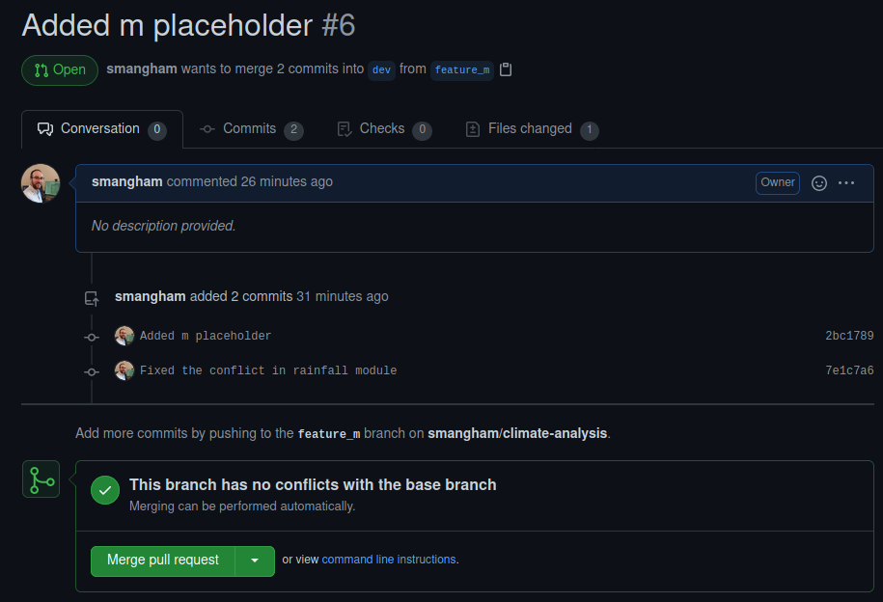Open the Fixed the conflict in rainfall module commit
This screenshot has width=883, height=602.
268,370
